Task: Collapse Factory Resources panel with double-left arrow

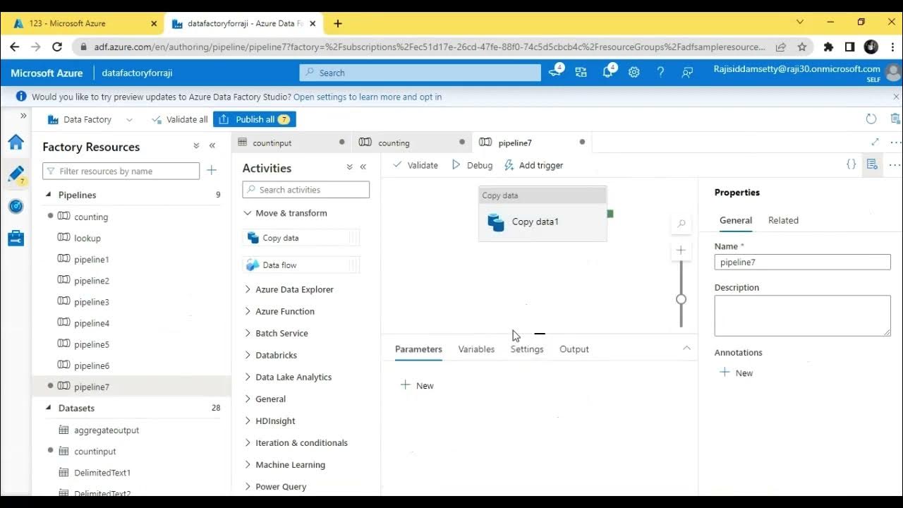Action: tap(212, 145)
